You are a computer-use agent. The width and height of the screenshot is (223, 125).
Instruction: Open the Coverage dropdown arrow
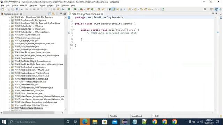[x=78, y=9]
